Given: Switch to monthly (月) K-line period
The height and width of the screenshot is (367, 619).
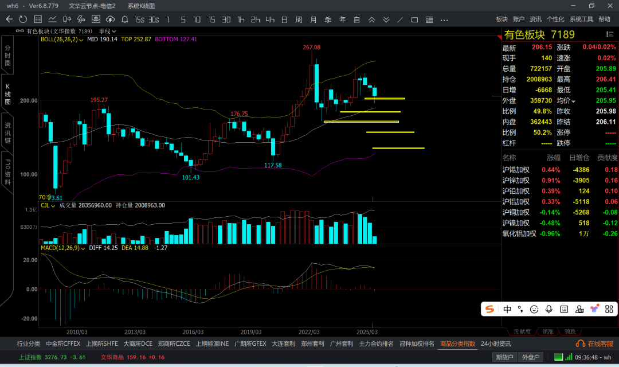Looking at the screenshot, I should pyautogui.click(x=314, y=19).
